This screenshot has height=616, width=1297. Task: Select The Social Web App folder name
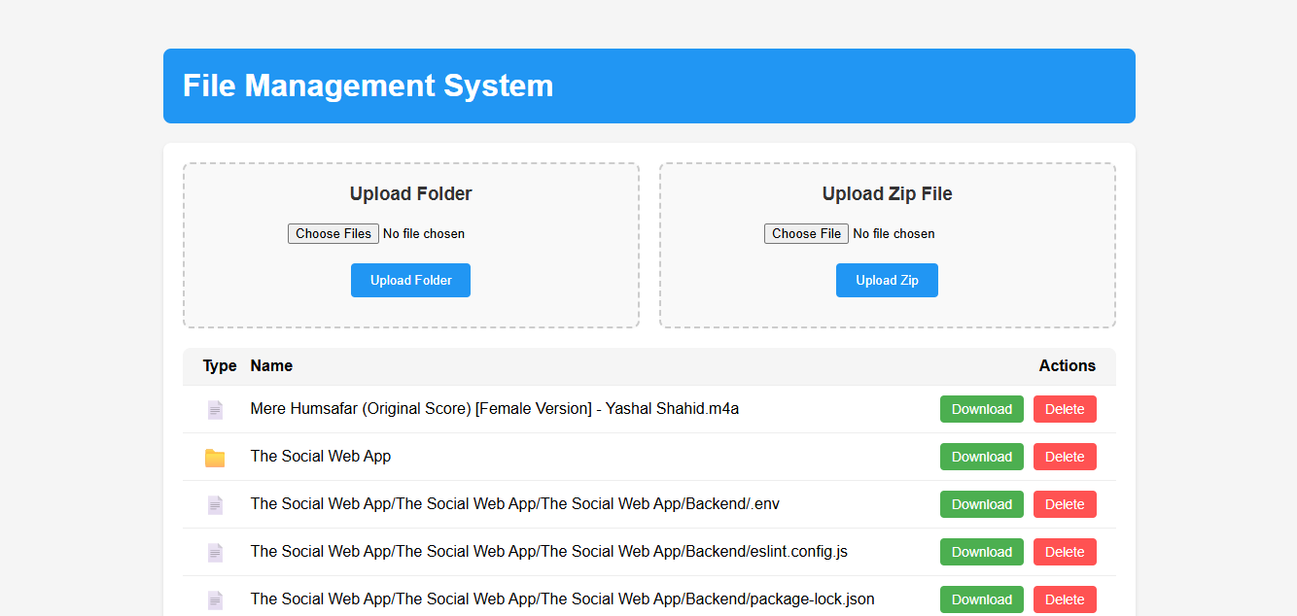tap(321, 457)
